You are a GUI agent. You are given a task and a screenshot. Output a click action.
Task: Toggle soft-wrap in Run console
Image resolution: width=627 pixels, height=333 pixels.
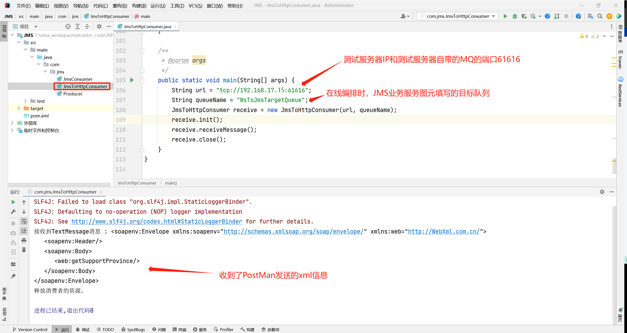pos(24,222)
